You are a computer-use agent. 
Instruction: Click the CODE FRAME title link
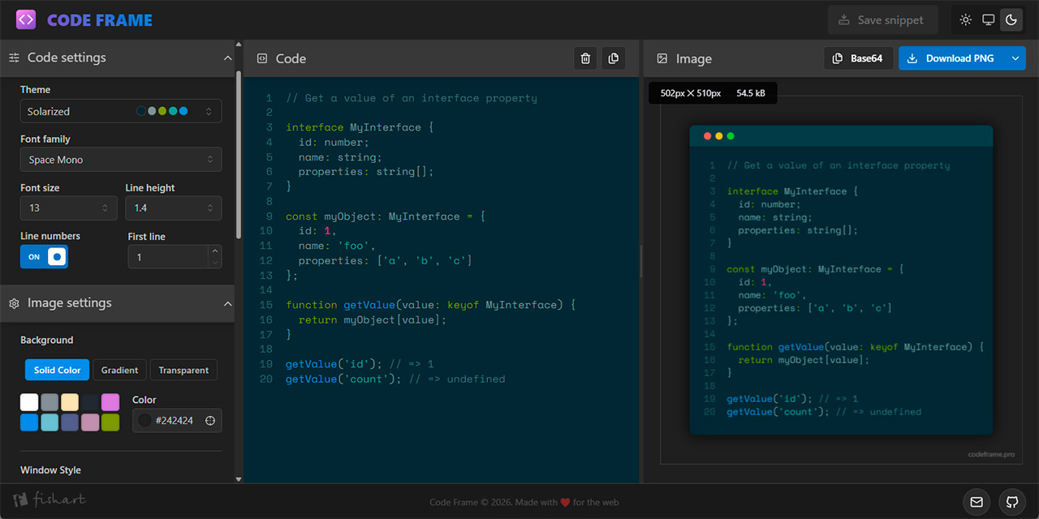coord(100,20)
